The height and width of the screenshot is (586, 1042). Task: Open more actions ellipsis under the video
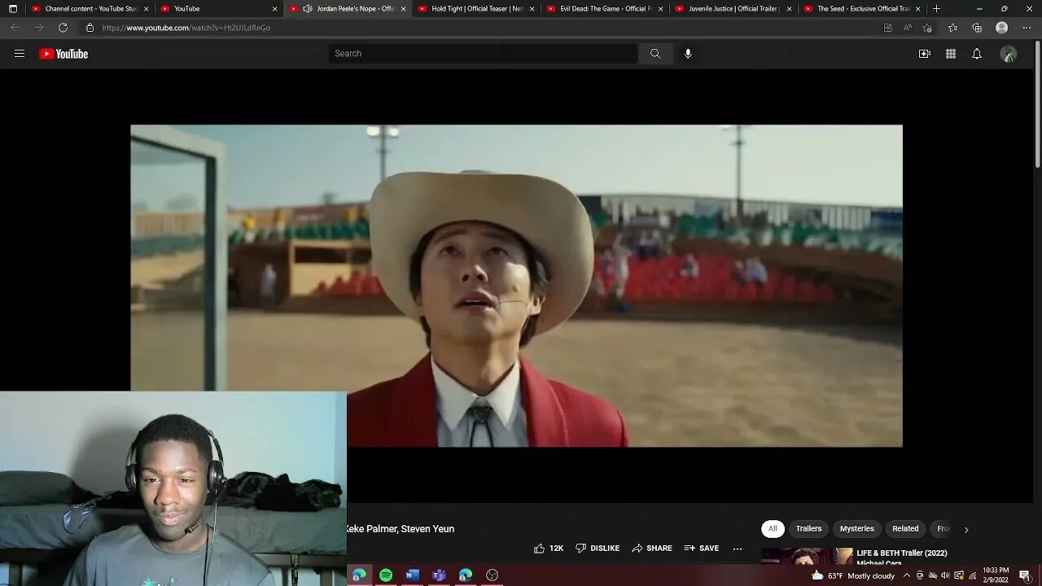[x=738, y=549]
